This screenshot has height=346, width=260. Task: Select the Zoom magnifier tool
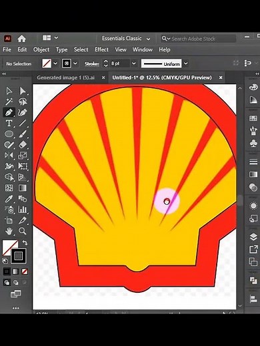[x=23, y=231]
